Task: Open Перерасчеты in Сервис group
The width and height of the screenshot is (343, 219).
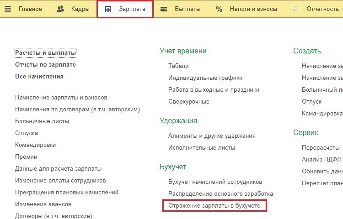Action: click(x=321, y=147)
